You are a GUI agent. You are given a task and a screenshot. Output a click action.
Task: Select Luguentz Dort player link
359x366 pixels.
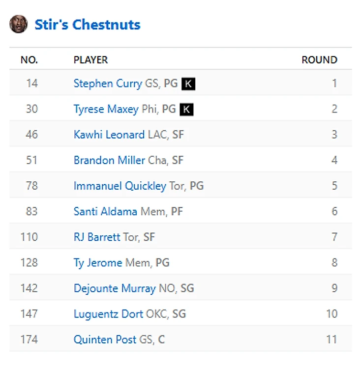pyautogui.click(x=108, y=313)
